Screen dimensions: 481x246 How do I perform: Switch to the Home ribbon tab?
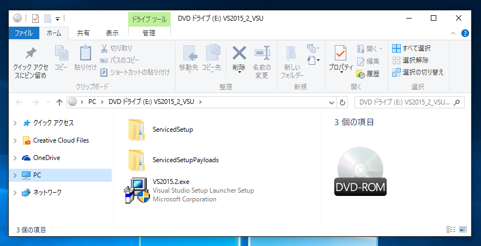pos(54,33)
